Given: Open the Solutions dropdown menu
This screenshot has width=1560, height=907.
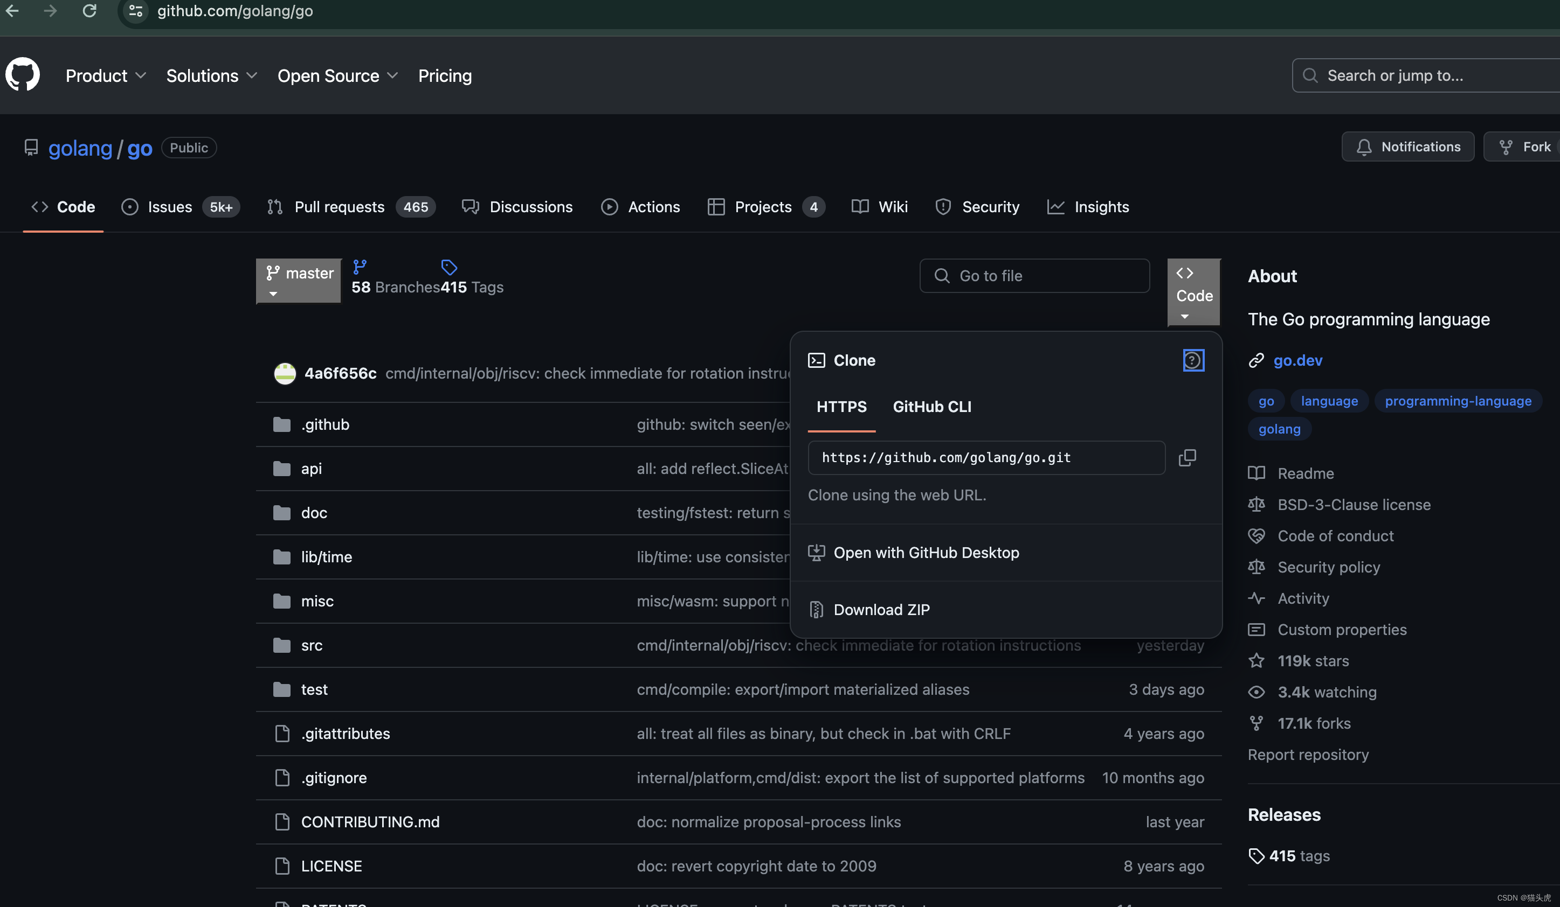Looking at the screenshot, I should [x=211, y=75].
